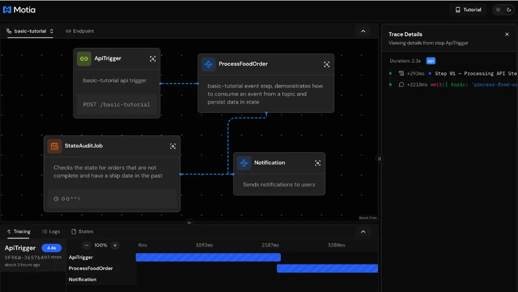Decrease timeline zoom with the minus control
The image size is (518, 292).
[x=86, y=245]
